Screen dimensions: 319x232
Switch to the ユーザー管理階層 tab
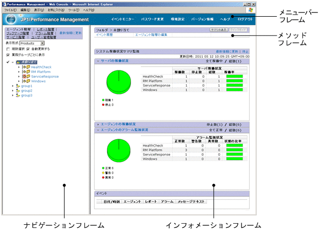click(44, 37)
